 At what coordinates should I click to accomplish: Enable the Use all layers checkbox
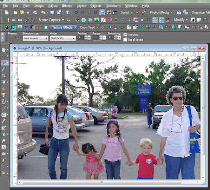click(x=125, y=39)
